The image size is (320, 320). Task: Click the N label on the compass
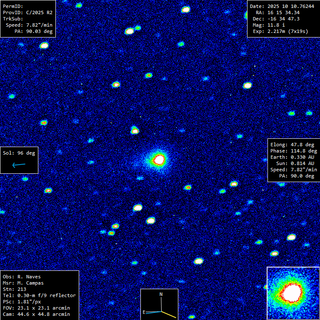point(161,295)
